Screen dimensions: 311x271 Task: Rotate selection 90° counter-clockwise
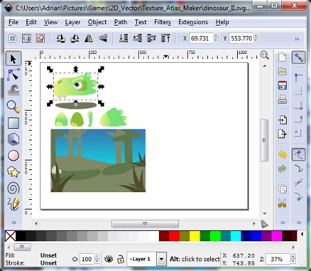[x=61, y=39]
